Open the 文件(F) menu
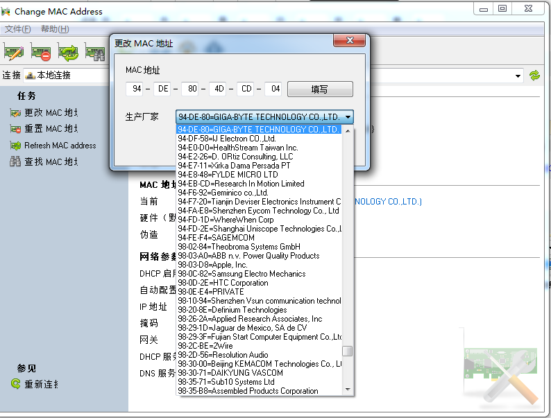The width and height of the screenshot is (551, 418). point(18,29)
